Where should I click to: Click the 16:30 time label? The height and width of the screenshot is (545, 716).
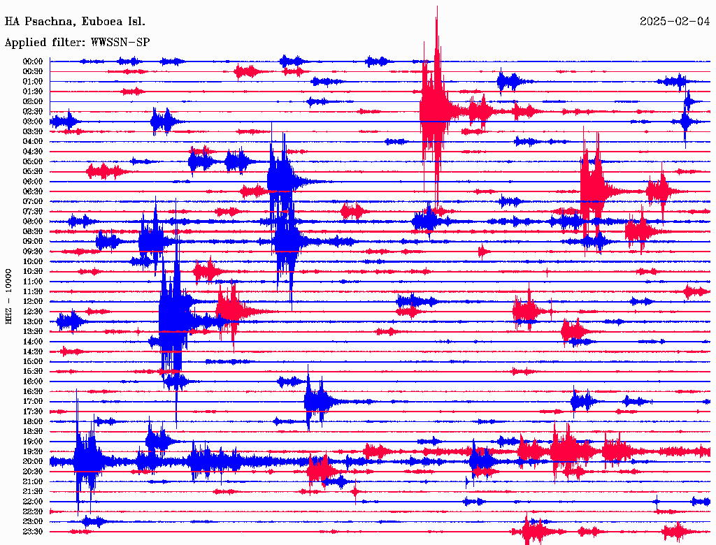coord(33,392)
